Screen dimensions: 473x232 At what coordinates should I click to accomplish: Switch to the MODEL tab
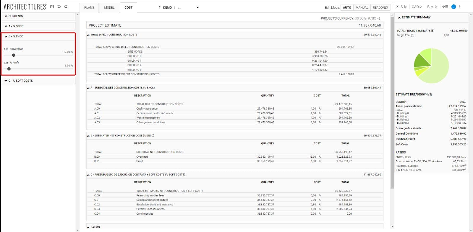(x=109, y=7)
